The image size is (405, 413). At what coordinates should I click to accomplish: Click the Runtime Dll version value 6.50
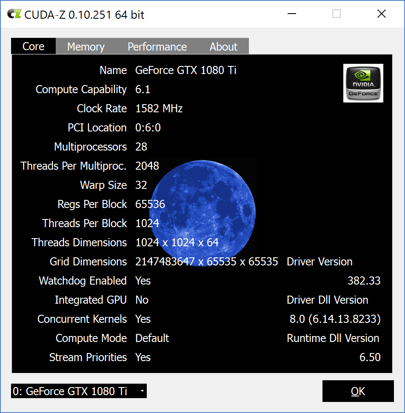(370, 357)
